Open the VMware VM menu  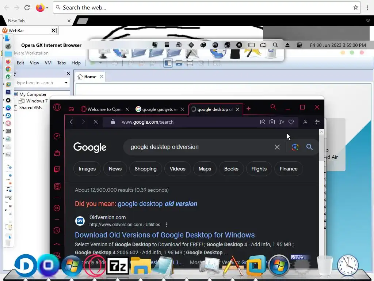pyautogui.click(x=48, y=63)
